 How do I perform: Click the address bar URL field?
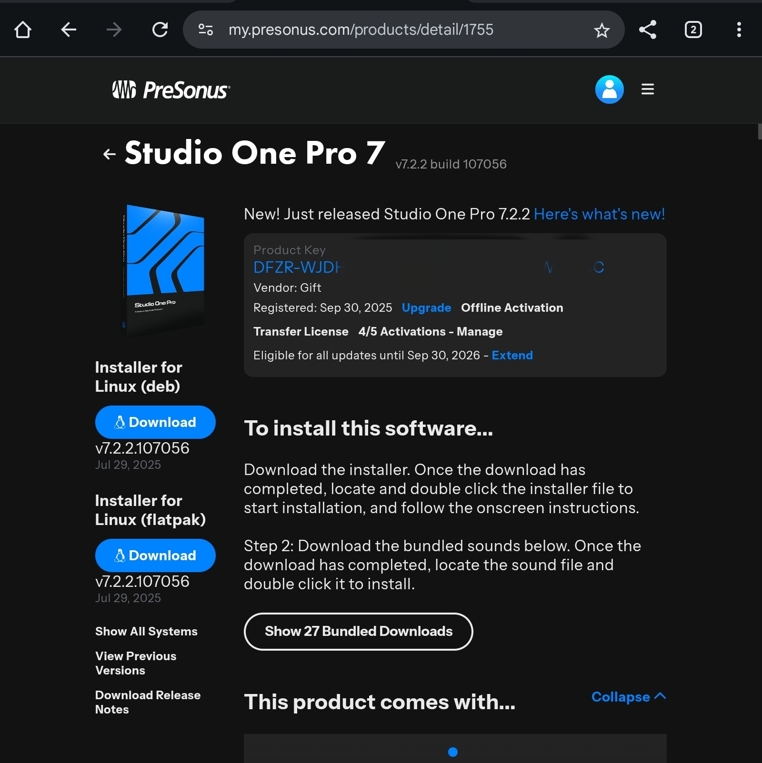point(361,30)
